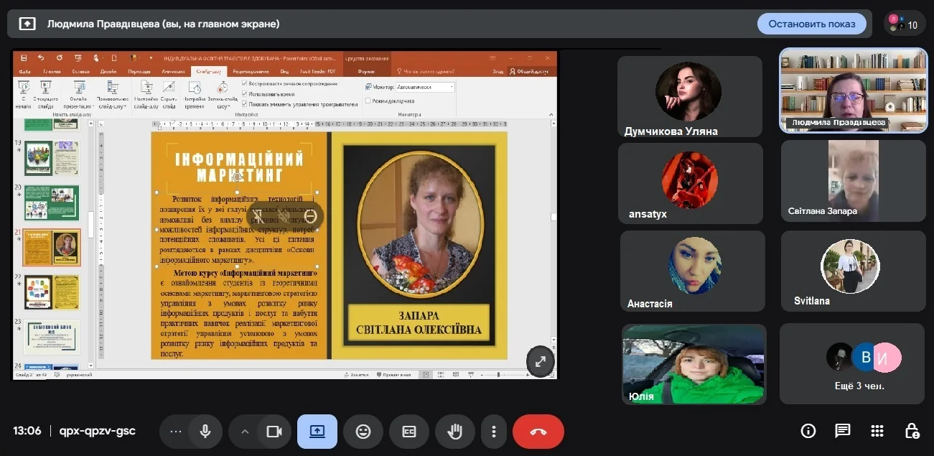Enable the 'Режим докладчика' checkbox
934x456 pixels.
point(368,101)
